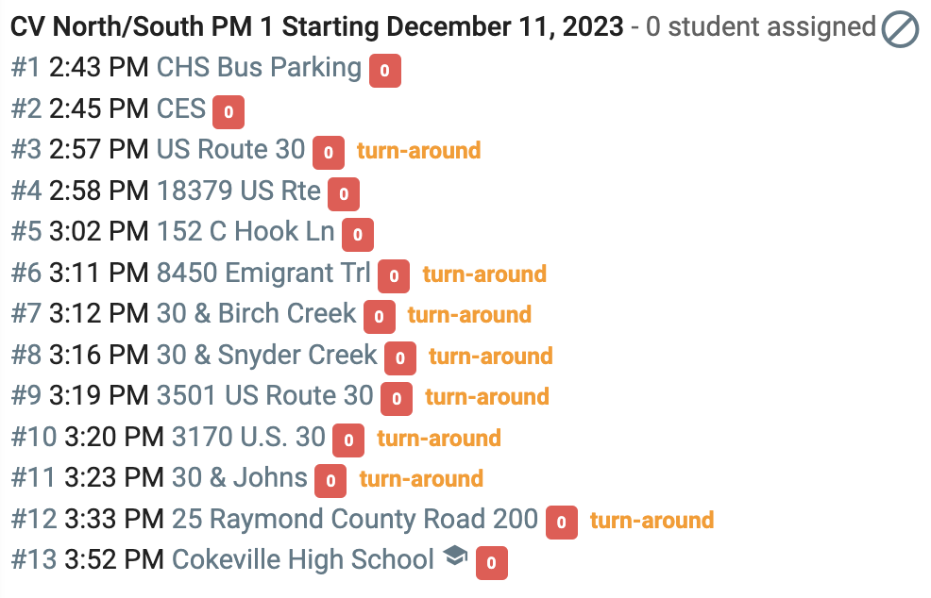Click red 0 badge after 30 & Johns
The image size is (931, 598).
point(330,481)
